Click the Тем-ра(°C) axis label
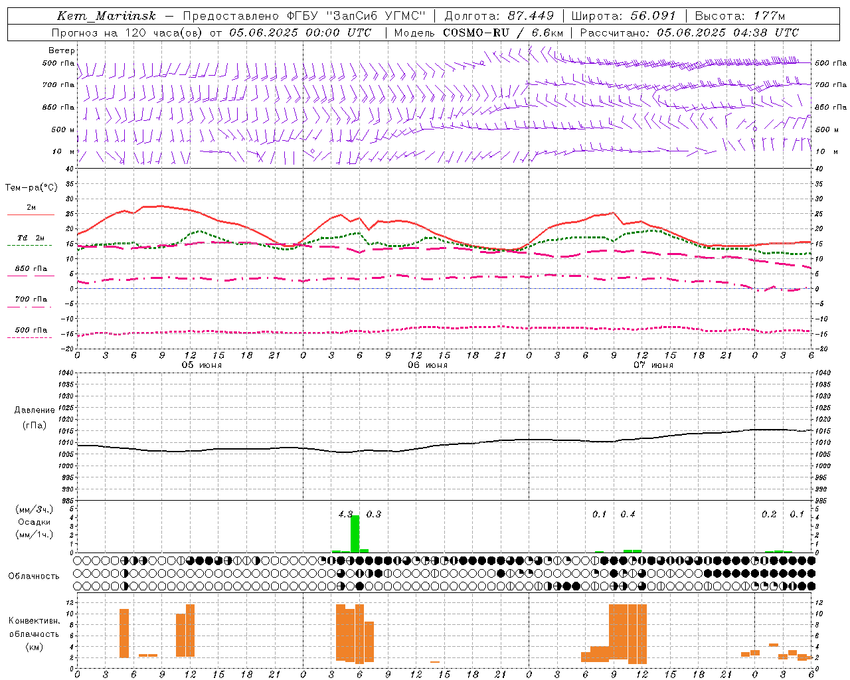850x680 pixels. (31, 188)
